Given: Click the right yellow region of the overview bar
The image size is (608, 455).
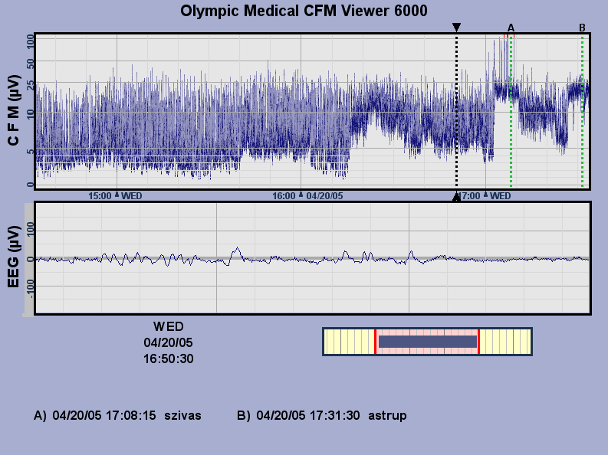Looking at the screenshot, I should click(x=505, y=342).
